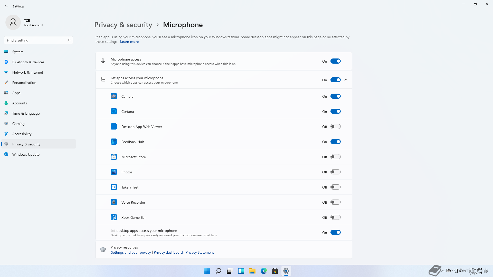493x277 pixels.
Task: Click the Feedback Hub app icon
Action: (114, 142)
